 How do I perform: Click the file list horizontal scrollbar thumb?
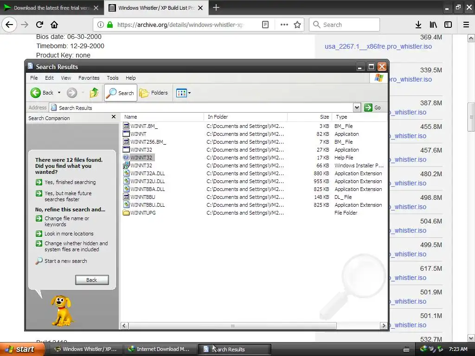tap(232, 326)
